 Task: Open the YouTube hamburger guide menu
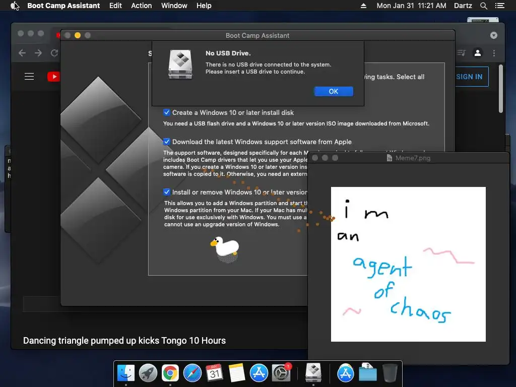pyautogui.click(x=29, y=77)
